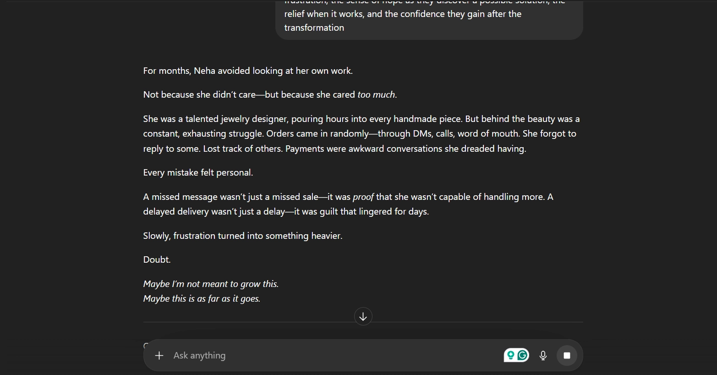Click the italic word "proof"
This screenshot has width=717, height=375.
(363, 197)
